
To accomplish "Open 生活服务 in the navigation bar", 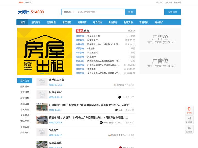I will (x=113, y=22).
